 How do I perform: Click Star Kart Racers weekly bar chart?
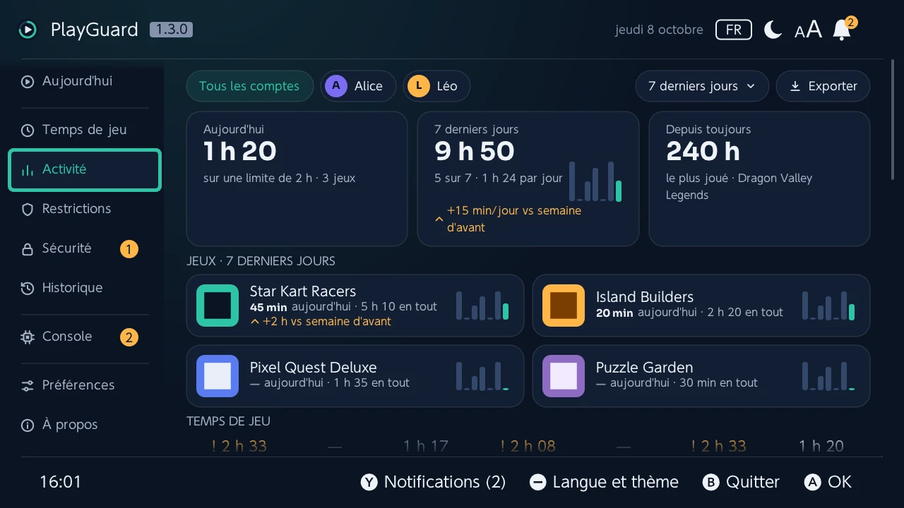point(482,306)
